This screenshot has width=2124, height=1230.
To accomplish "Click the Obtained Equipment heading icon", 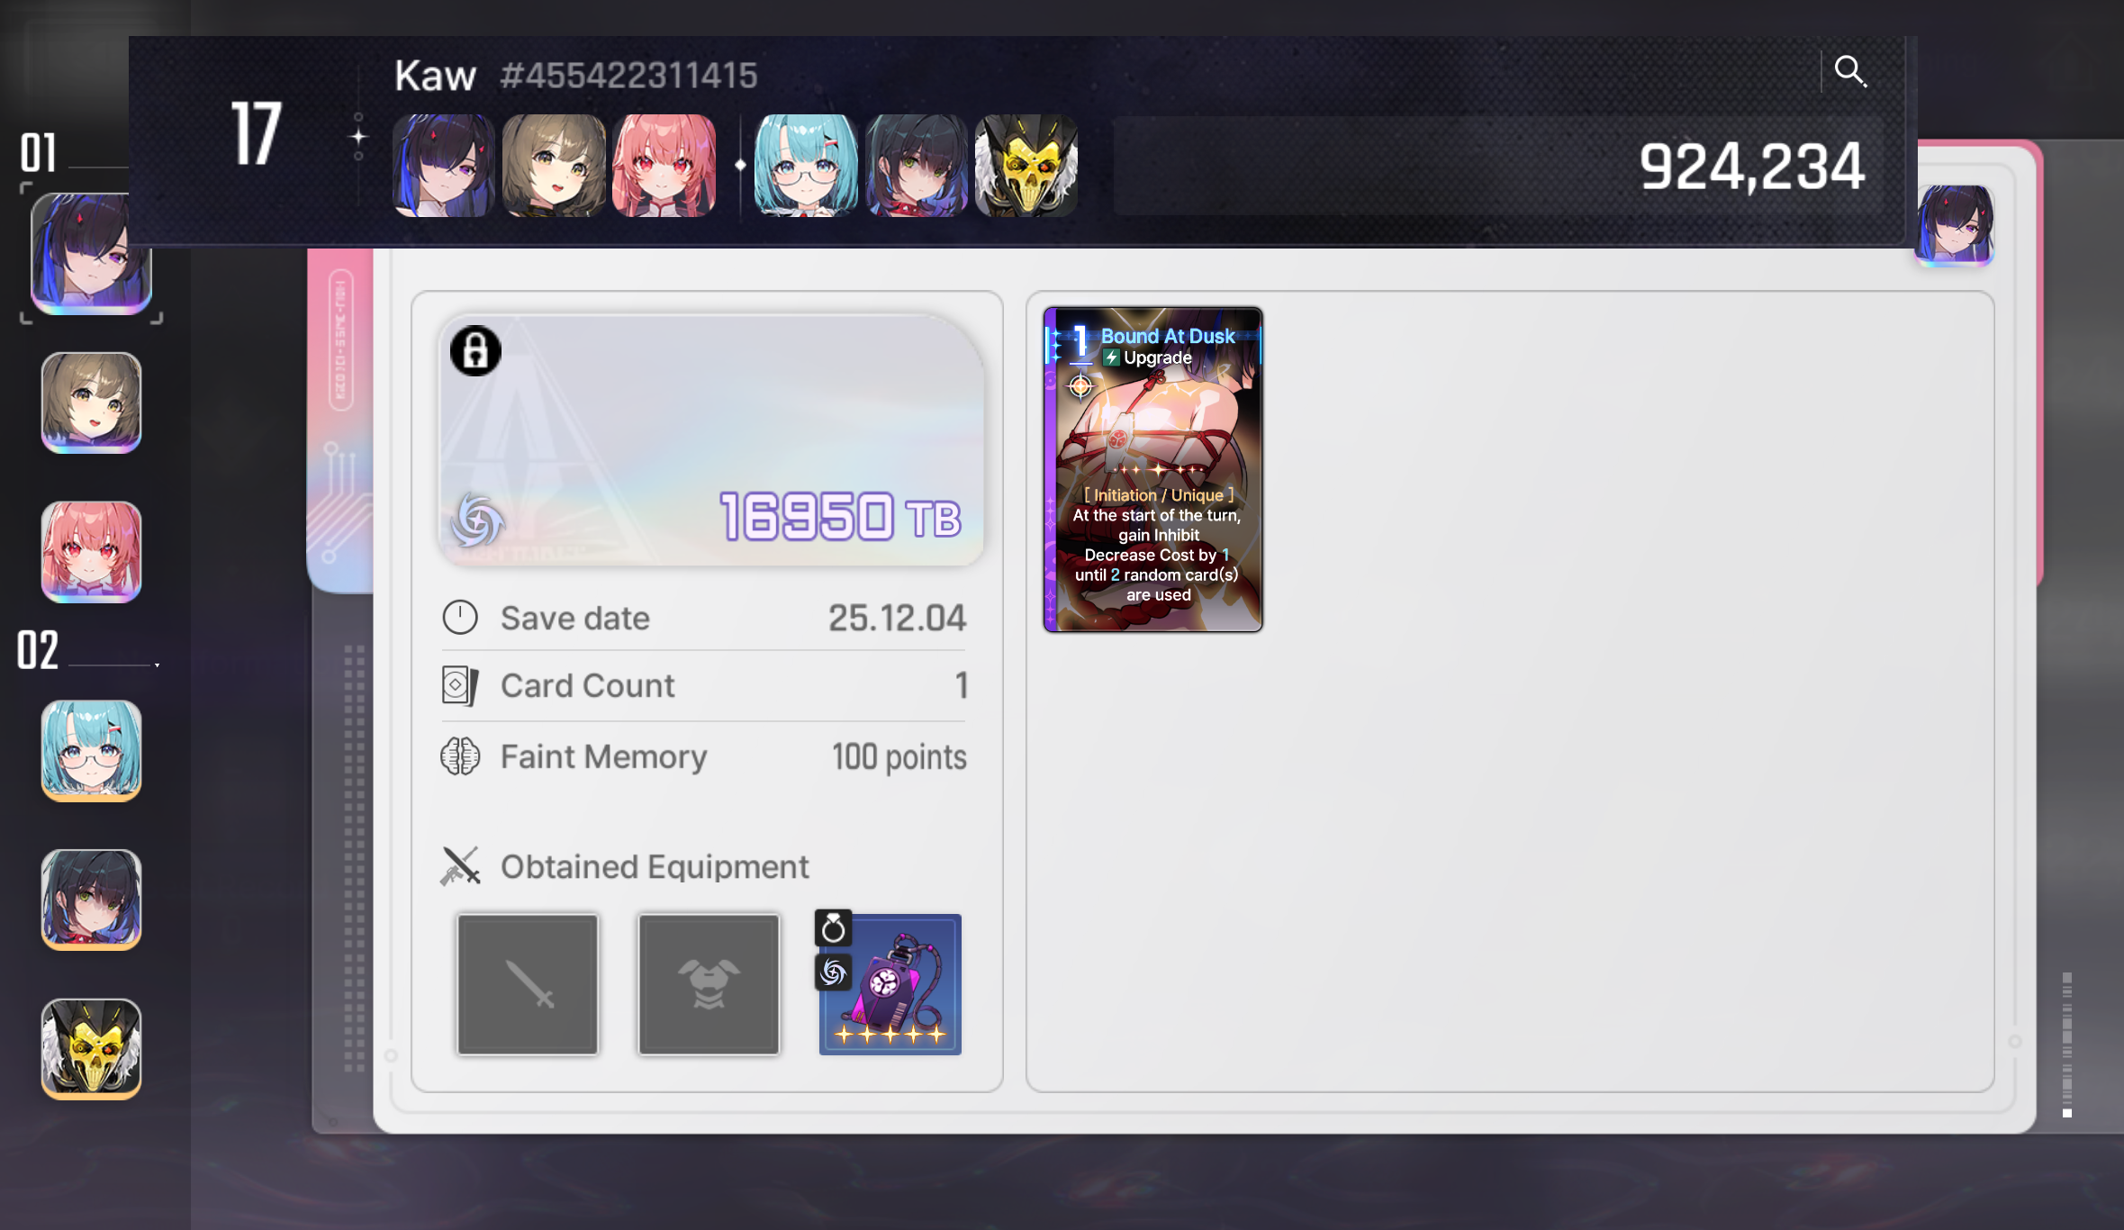I will coord(460,866).
